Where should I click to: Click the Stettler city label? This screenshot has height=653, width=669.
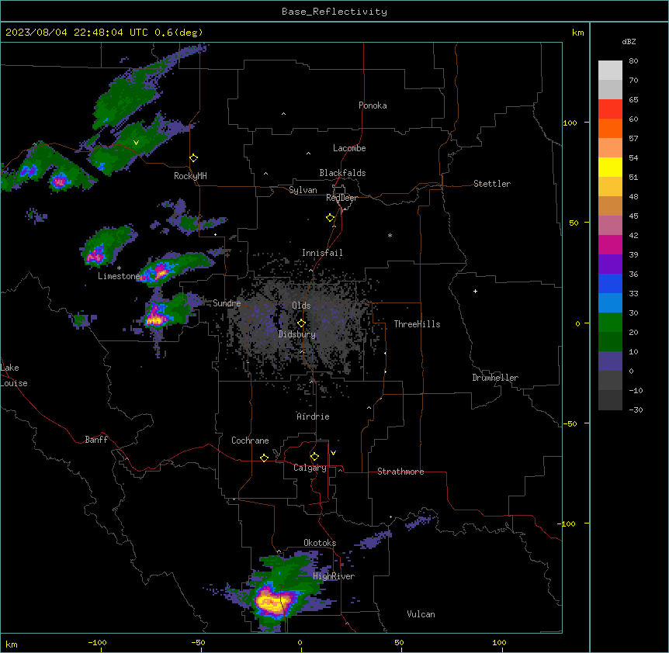(x=492, y=184)
